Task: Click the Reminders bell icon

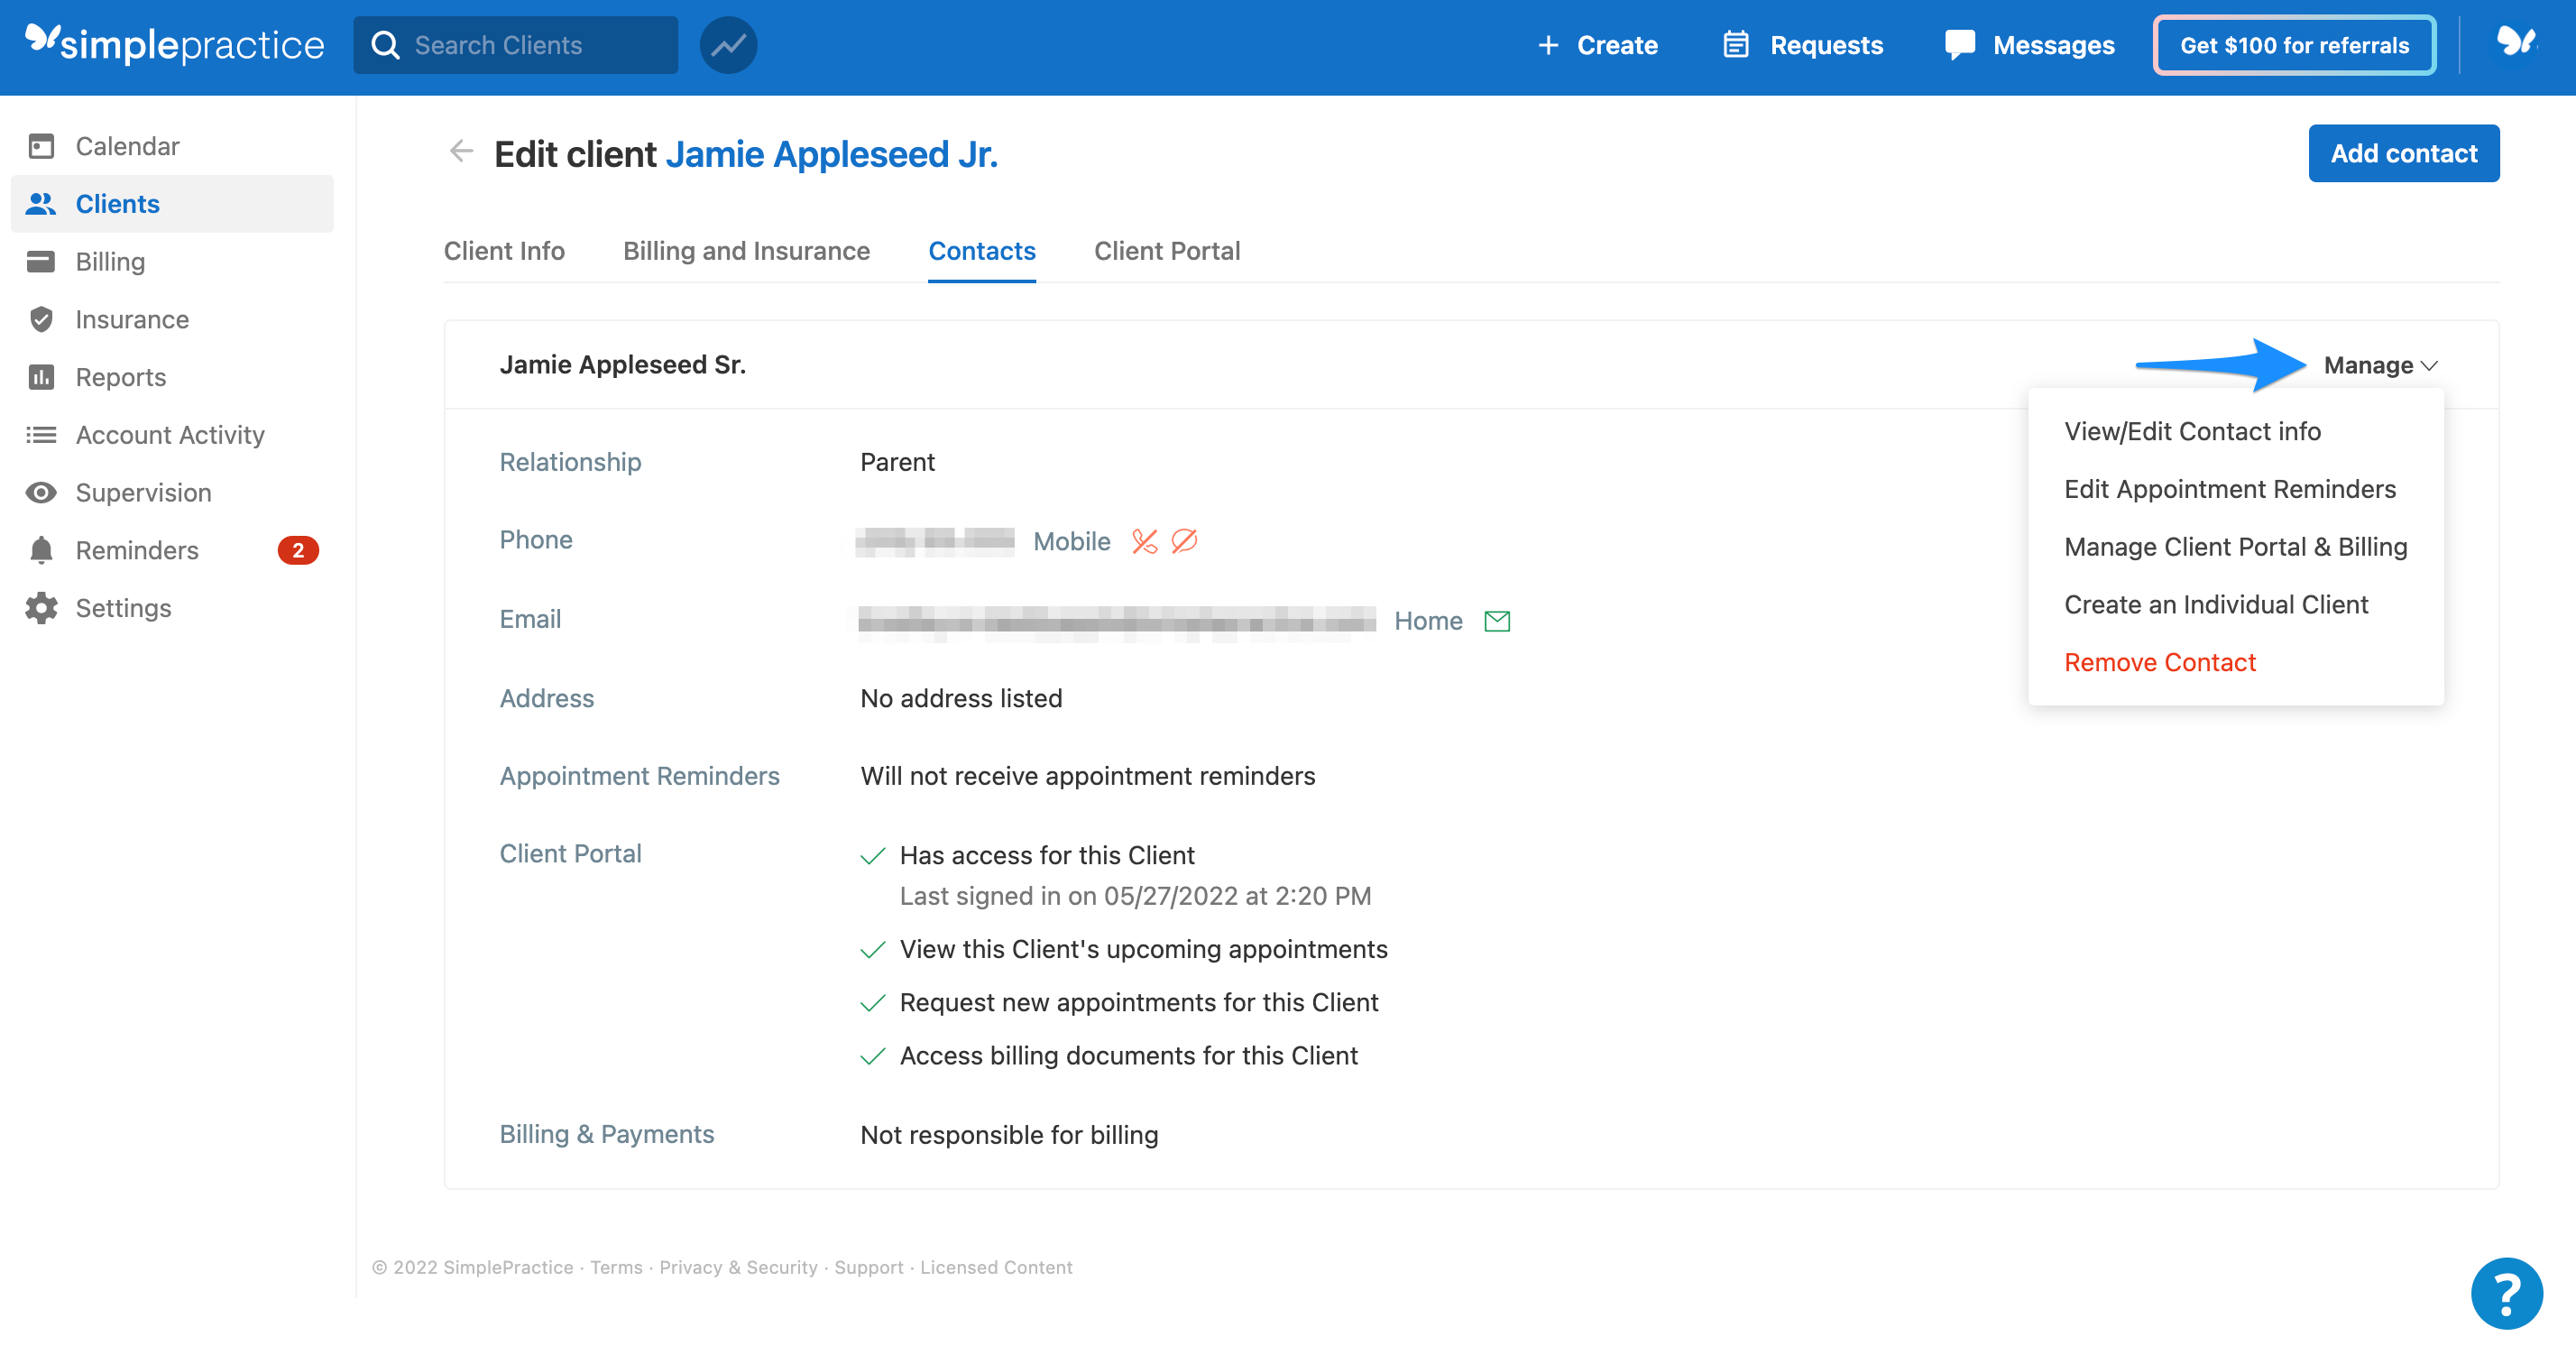Action: 41,550
